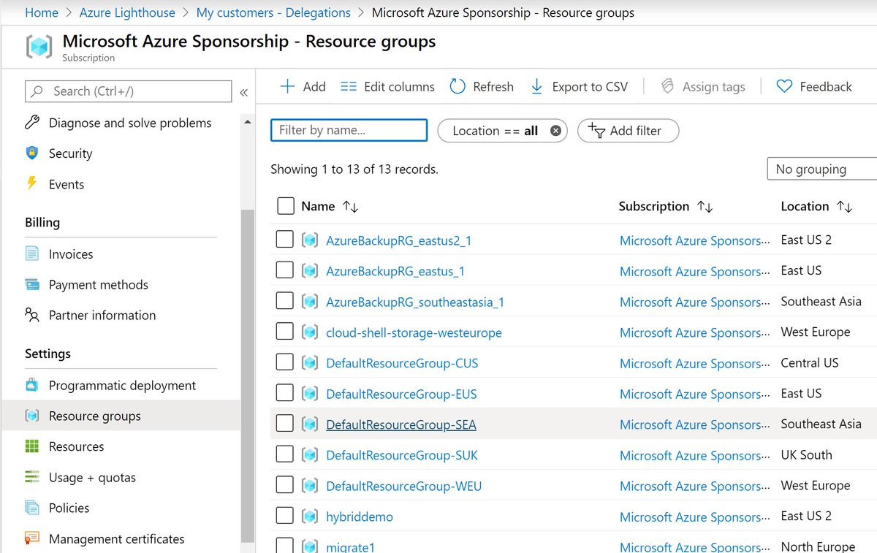The height and width of the screenshot is (553, 877).
Task: Click the sidebar scrollbar up arrow
Action: click(248, 121)
